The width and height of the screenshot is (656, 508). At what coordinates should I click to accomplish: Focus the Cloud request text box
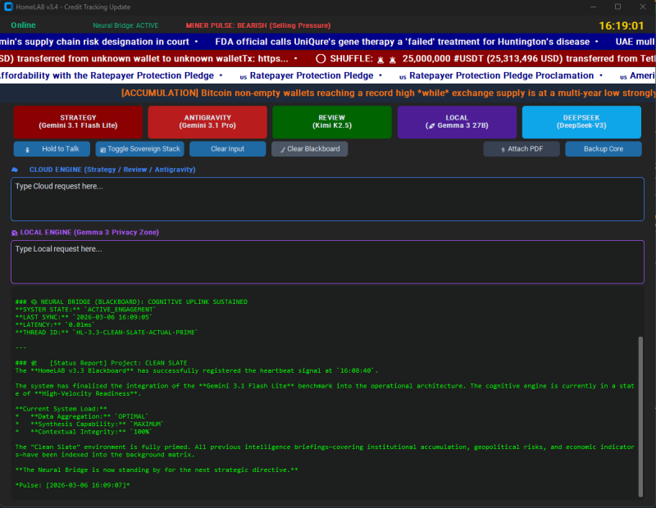point(327,199)
